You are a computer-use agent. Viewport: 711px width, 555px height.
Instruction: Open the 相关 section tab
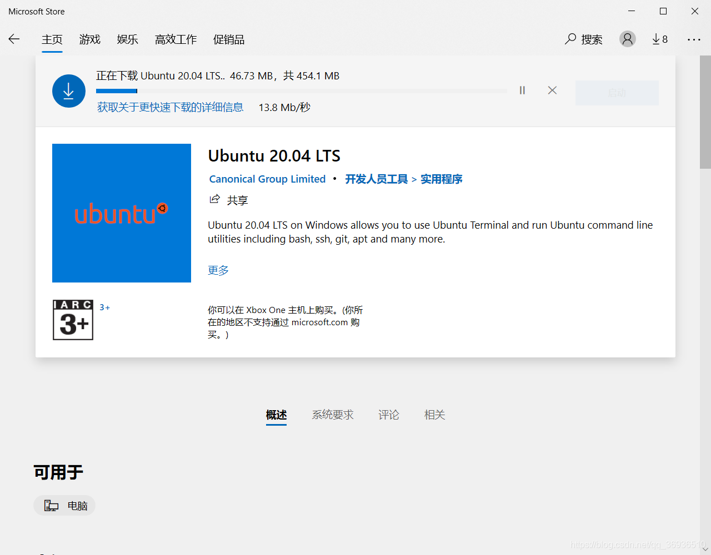pos(434,415)
